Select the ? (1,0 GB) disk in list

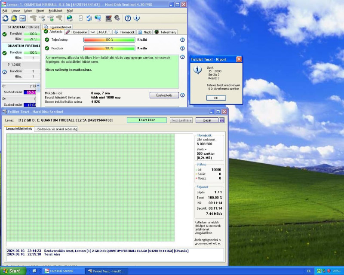coord(21,71)
